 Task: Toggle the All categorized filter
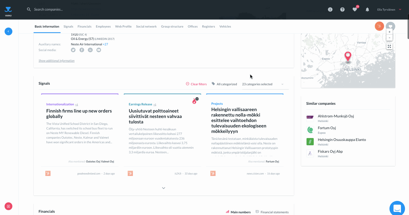coord(224,84)
